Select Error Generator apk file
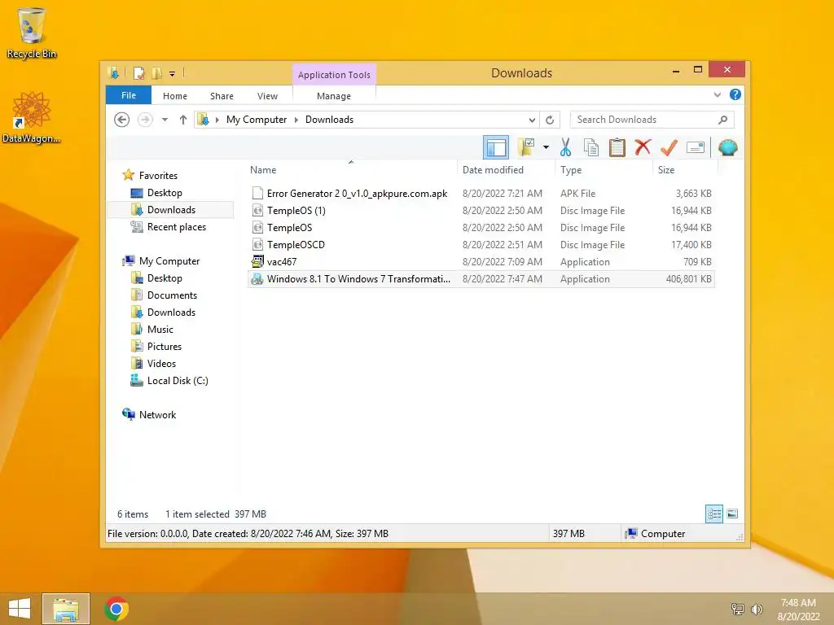834x625 pixels. pyautogui.click(x=481, y=194)
